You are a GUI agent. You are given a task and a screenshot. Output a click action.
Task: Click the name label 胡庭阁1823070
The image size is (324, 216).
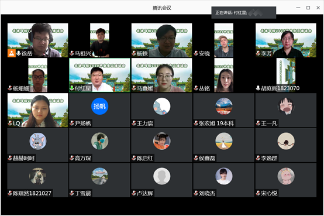tap(280, 88)
